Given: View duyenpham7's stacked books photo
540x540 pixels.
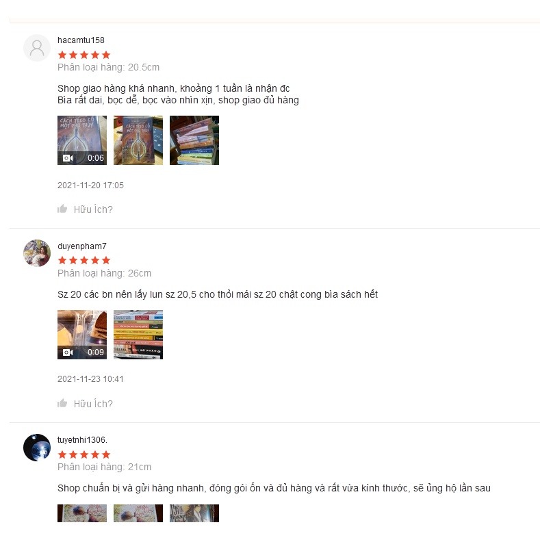Looking at the screenshot, I should pyautogui.click(x=138, y=335).
